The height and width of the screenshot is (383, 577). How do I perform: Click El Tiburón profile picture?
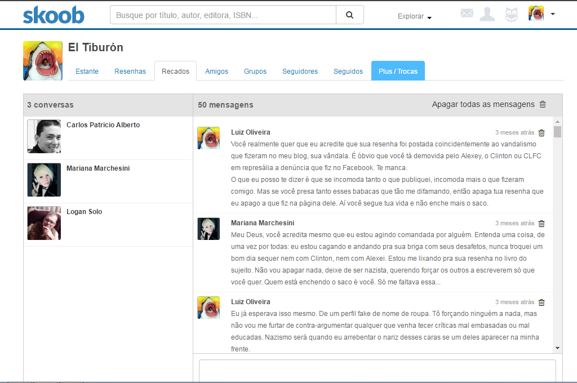(43, 61)
